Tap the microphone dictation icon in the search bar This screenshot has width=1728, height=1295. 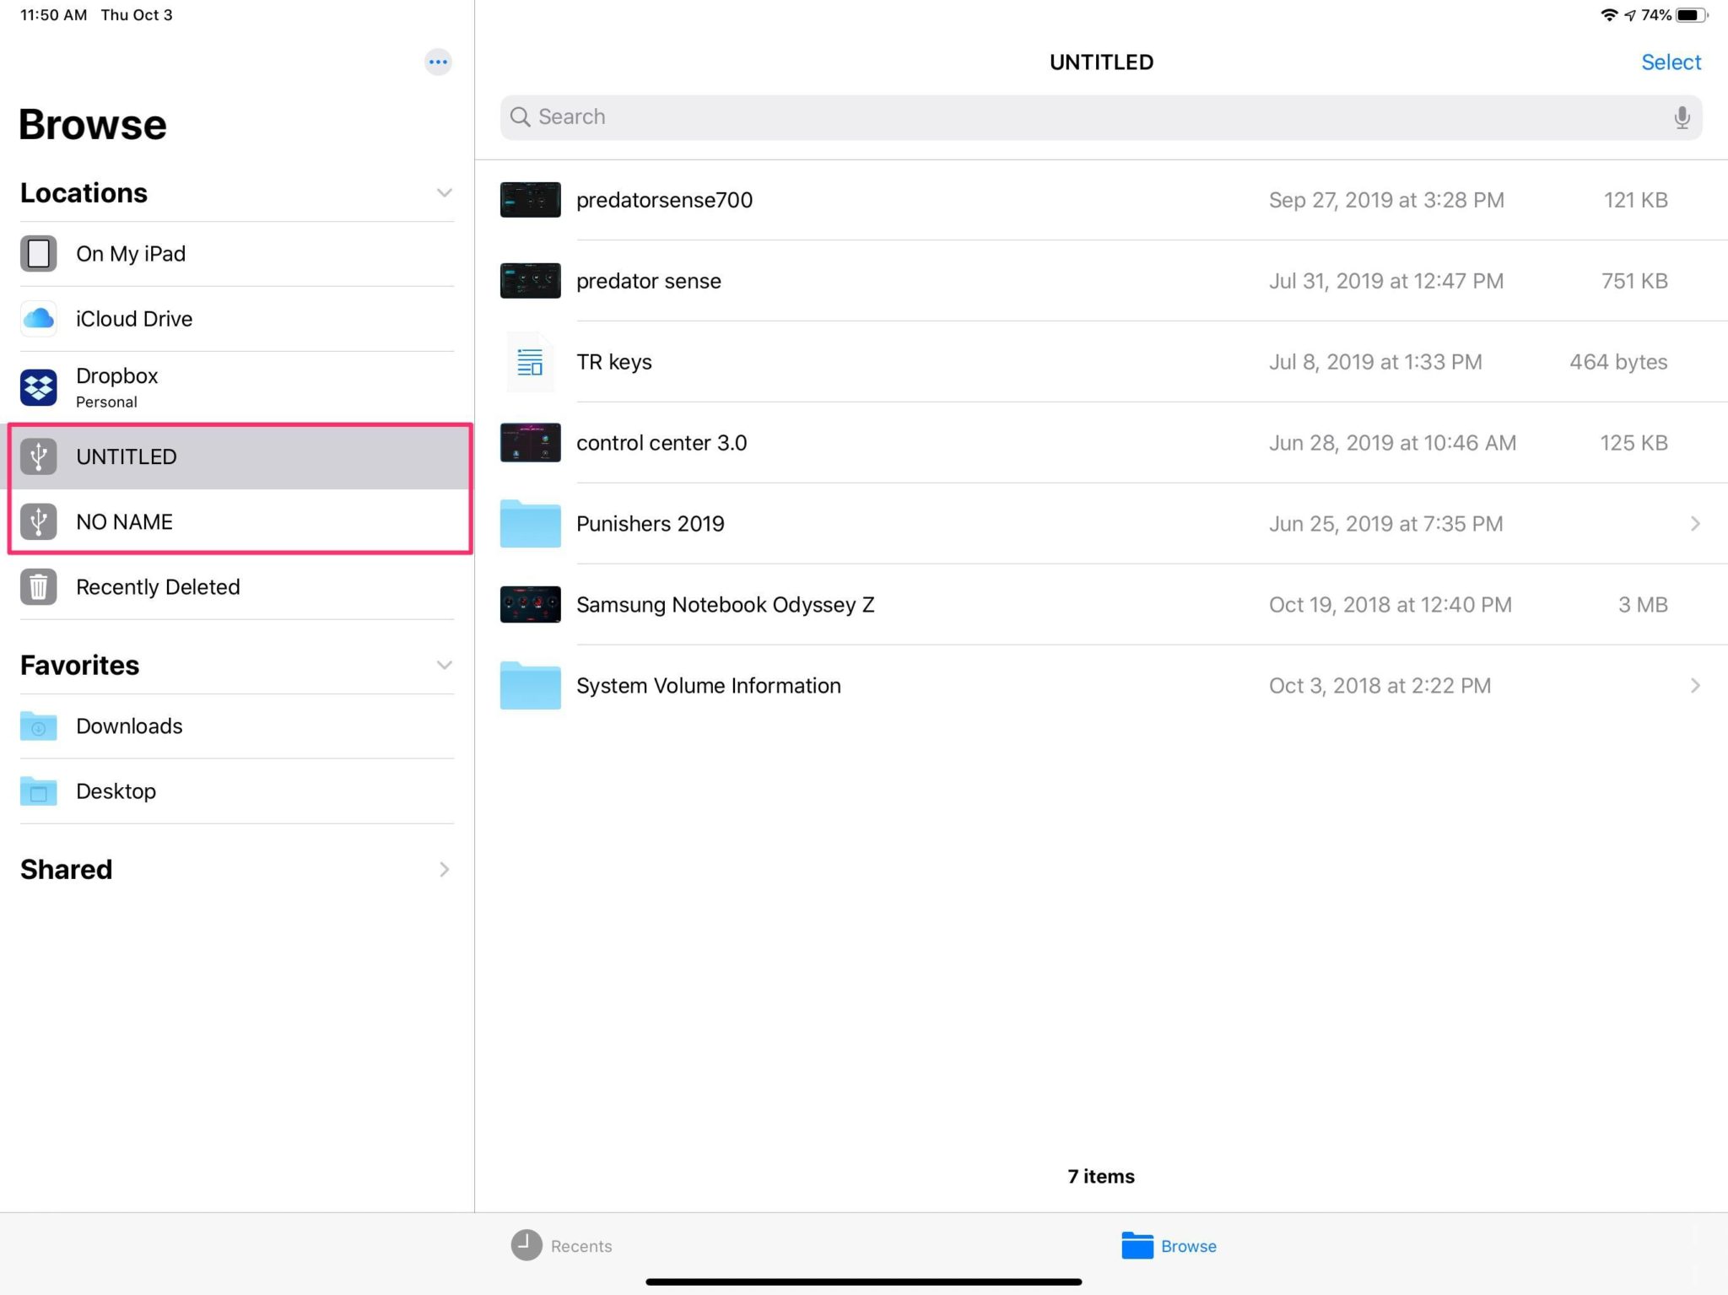pos(1682,117)
